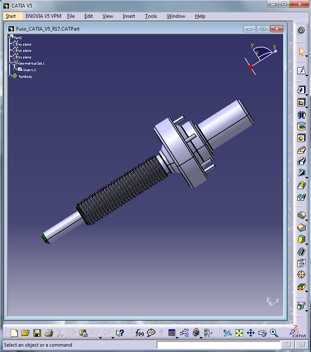Open the Insert menu
Viewport: 311px width, 352px height.
point(129,16)
